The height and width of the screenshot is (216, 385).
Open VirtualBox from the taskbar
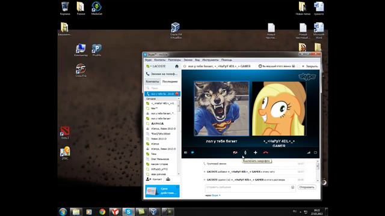pyautogui.click(x=154, y=212)
